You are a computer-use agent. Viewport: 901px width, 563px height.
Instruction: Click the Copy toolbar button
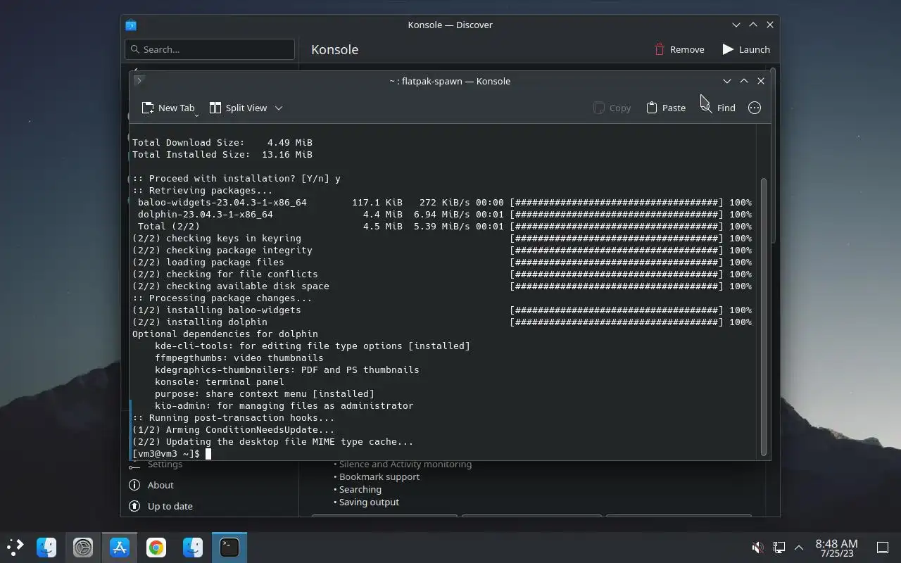612,108
